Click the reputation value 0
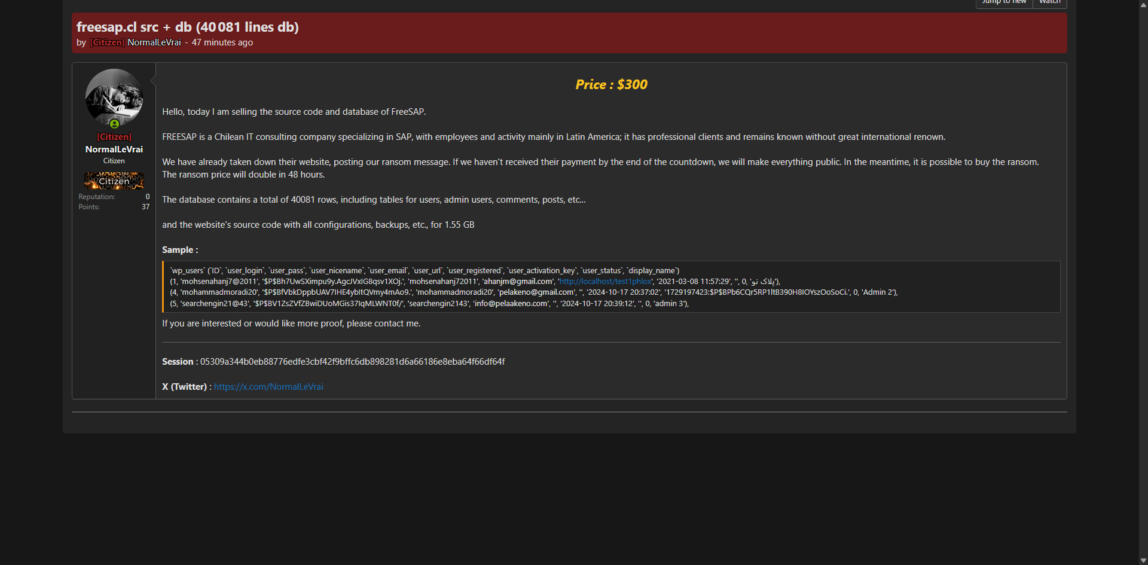The width and height of the screenshot is (1148, 565). click(x=148, y=197)
